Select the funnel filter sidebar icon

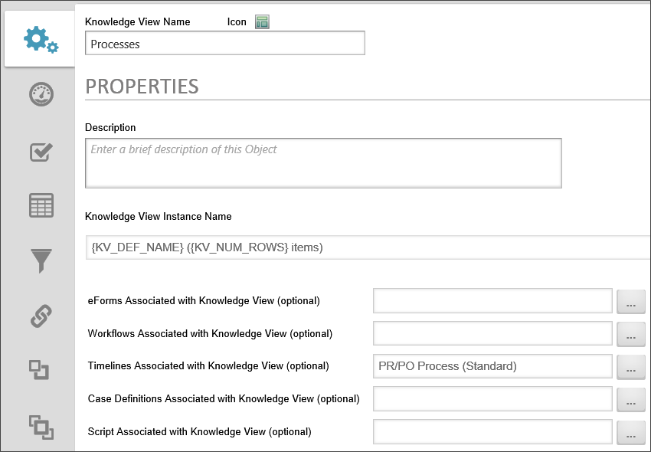pos(41,260)
